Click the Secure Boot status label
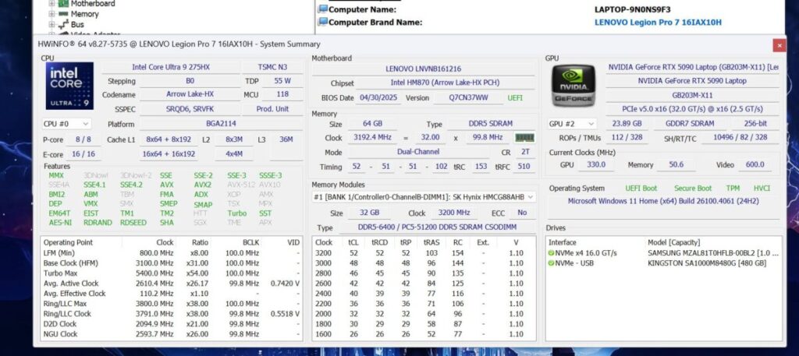Viewport: 799px width, 356px height. 693,189
